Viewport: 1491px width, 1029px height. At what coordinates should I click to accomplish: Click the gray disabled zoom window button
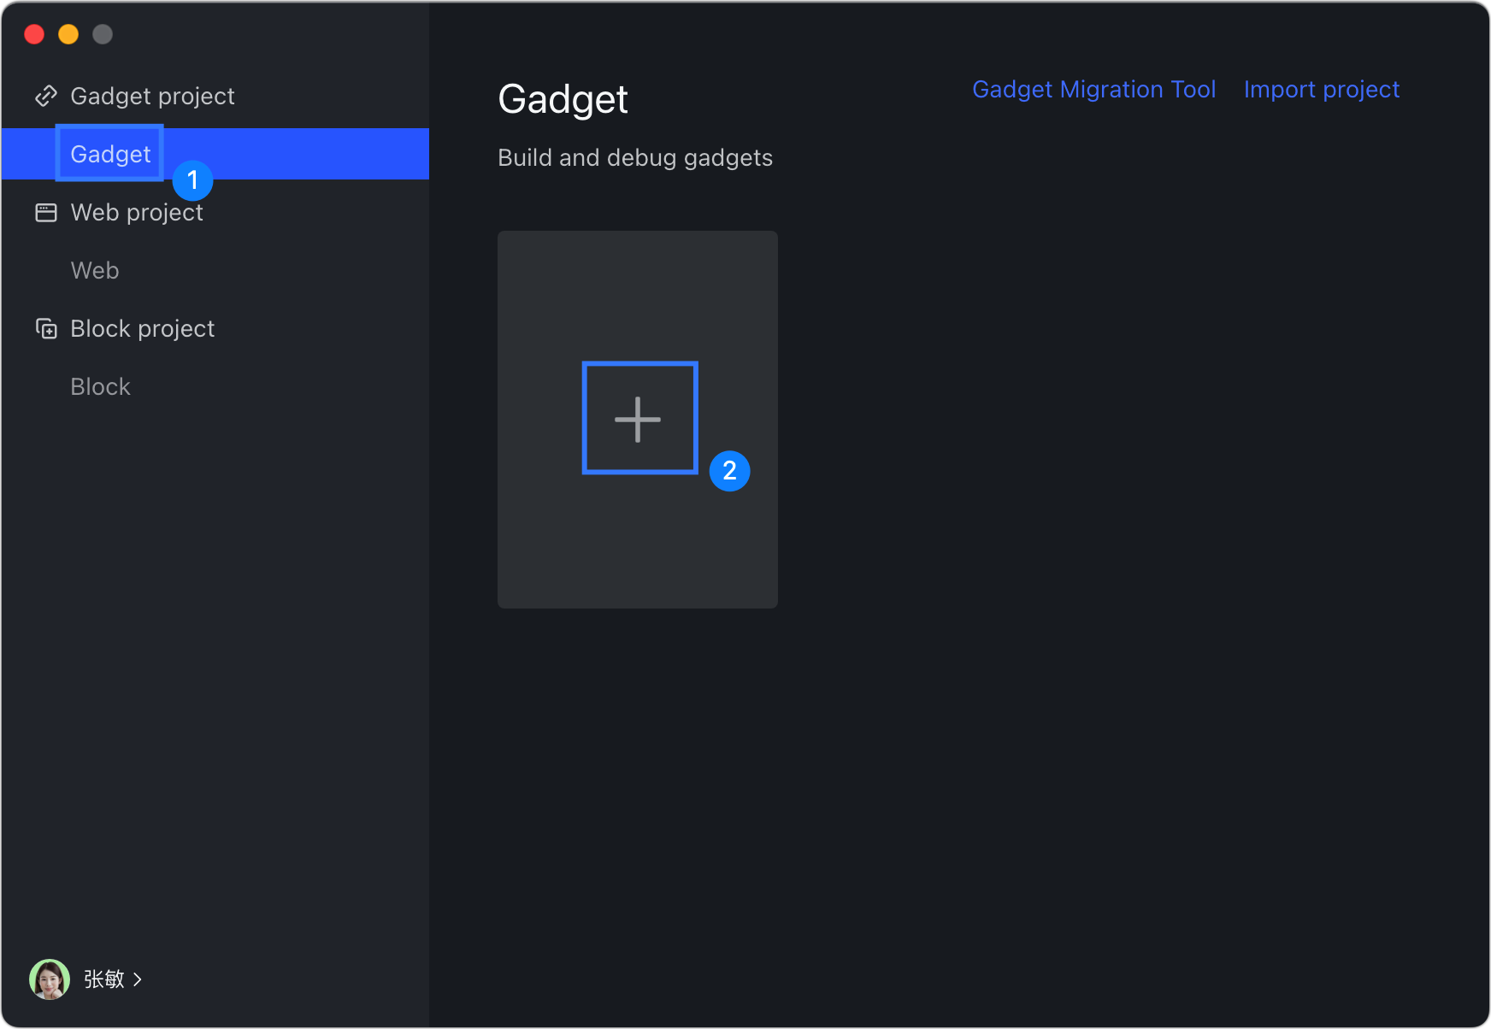click(x=103, y=34)
